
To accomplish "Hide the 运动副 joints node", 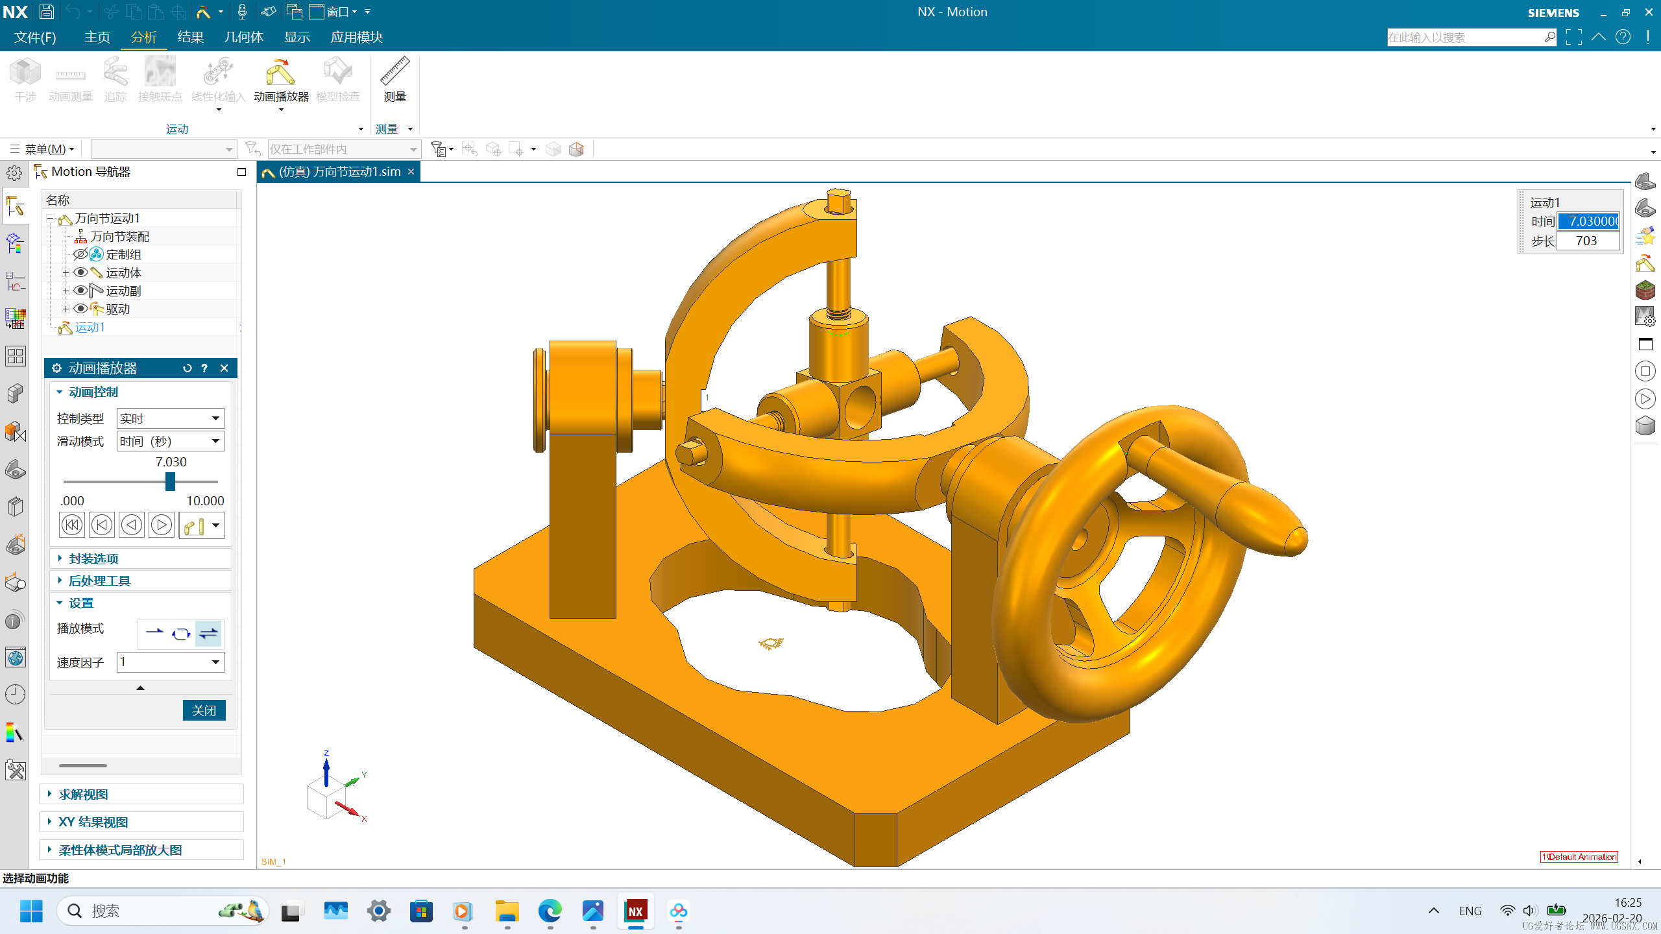I will [x=80, y=291].
